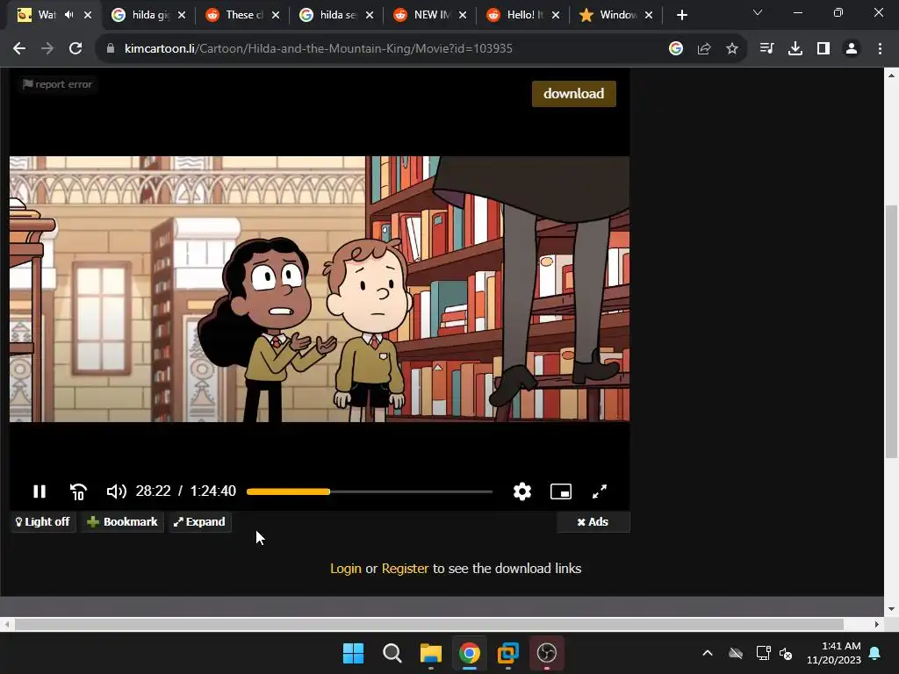Go back to previous page
Image resolution: width=899 pixels, height=674 pixels.
coord(19,48)
